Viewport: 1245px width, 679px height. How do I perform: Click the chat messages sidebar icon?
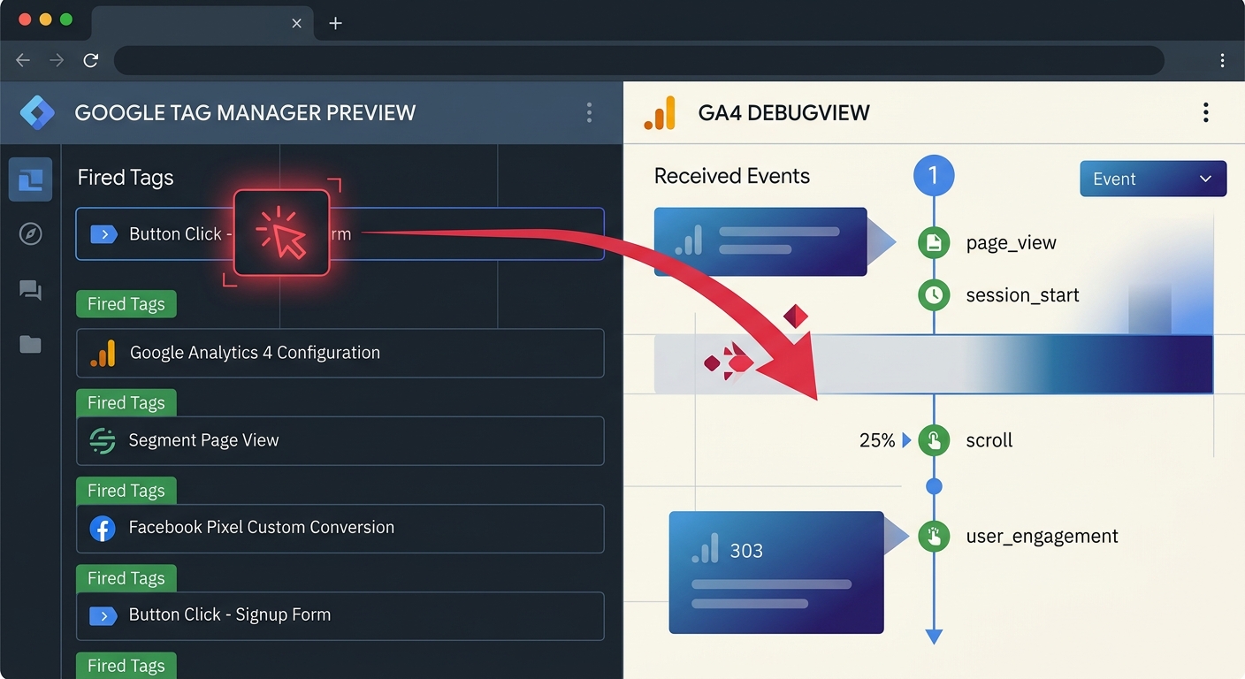[30, 290]
